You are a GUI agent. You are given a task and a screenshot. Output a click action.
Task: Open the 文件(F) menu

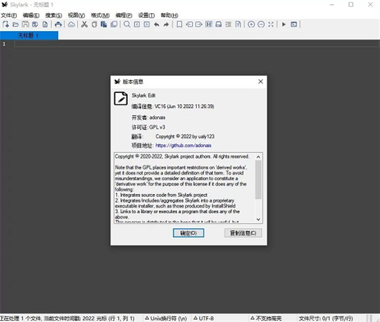pos(9,15)
